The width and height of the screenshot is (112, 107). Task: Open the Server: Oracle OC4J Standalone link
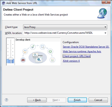[x=86, y=47]
